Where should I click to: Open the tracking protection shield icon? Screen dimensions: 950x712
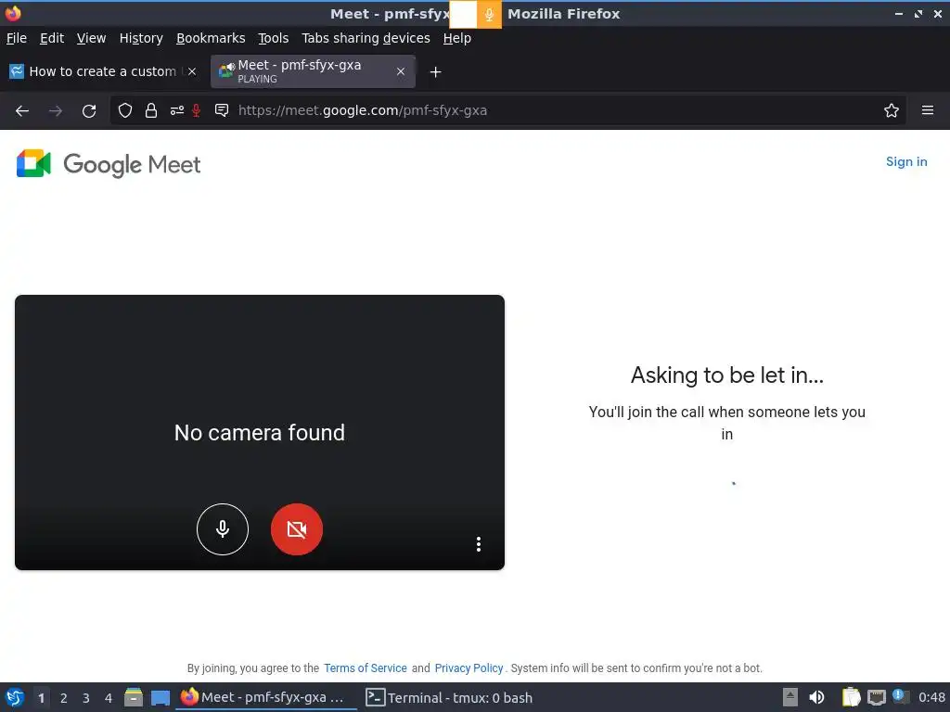tap(125, 110)
